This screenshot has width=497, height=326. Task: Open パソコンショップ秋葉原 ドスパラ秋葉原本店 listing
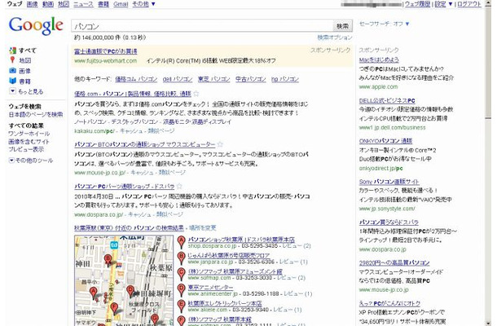(x=241, y=240)
